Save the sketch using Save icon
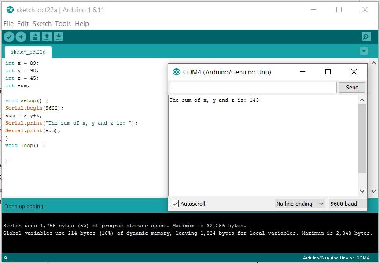Screen dimensions: 380x263 59,37
